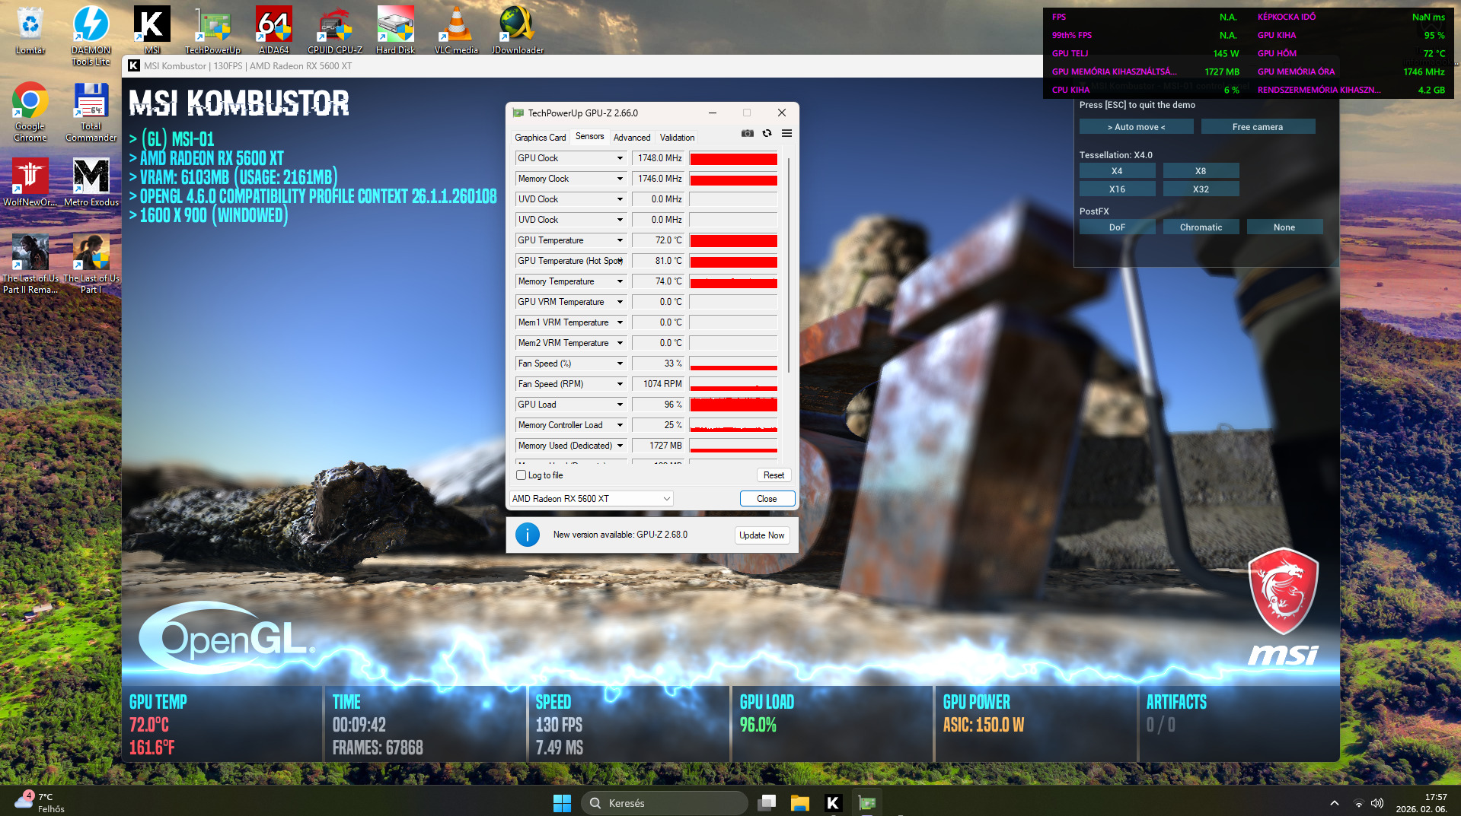1461x816 pixels.
Task: Click the taskbar Keresés search box
Action: 664,803
